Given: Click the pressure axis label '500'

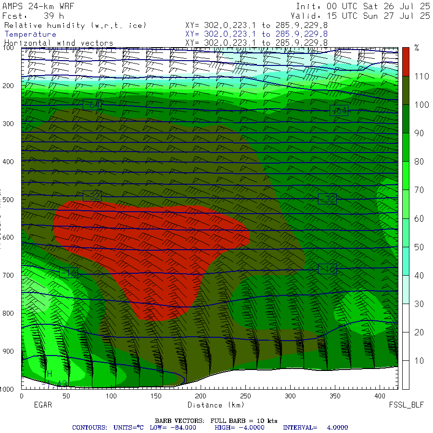Looking at the screenshot, I should pos(8,200).
